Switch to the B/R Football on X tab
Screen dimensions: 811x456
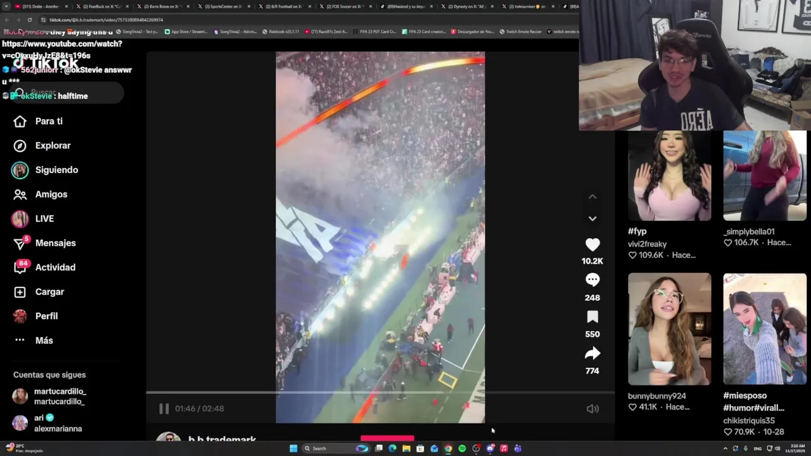point(284,6)
